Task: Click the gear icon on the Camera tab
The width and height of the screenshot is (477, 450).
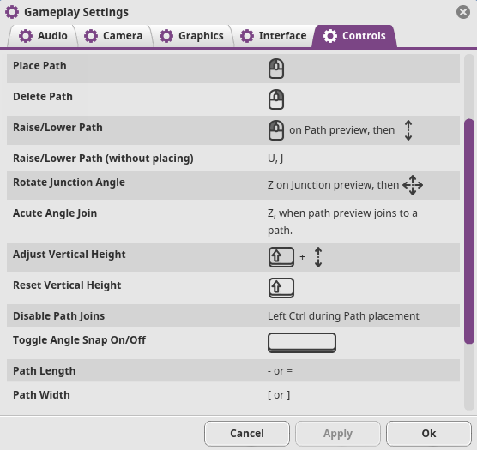Action: coord(91,36)
